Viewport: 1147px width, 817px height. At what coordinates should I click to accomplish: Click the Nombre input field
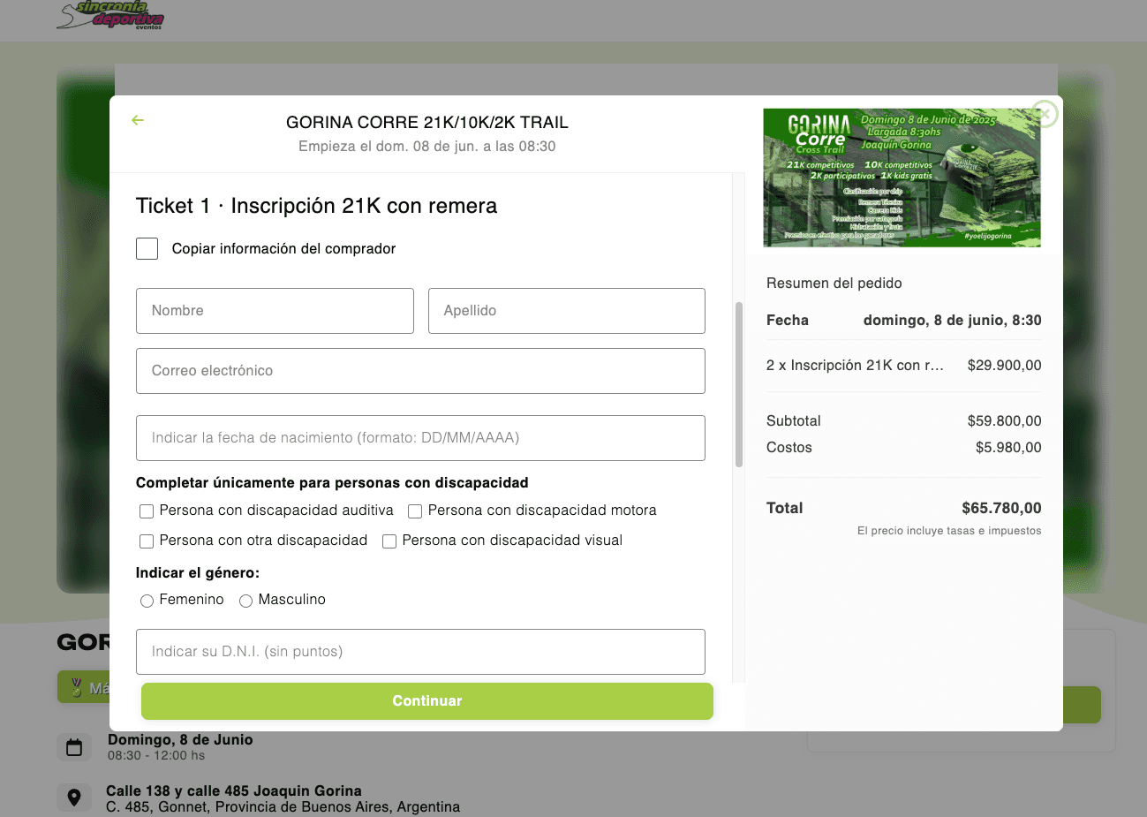[x=275, y=311]
